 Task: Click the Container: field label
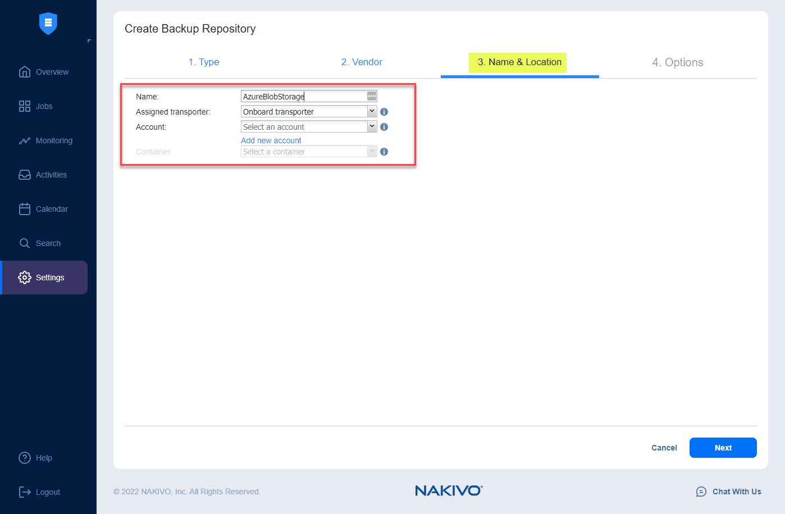(154, 152)
